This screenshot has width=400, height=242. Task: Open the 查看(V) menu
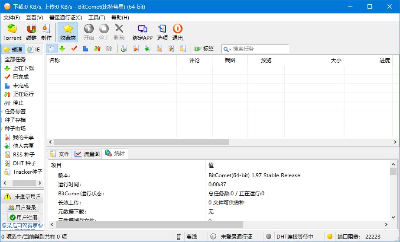(x=34, y=18)
